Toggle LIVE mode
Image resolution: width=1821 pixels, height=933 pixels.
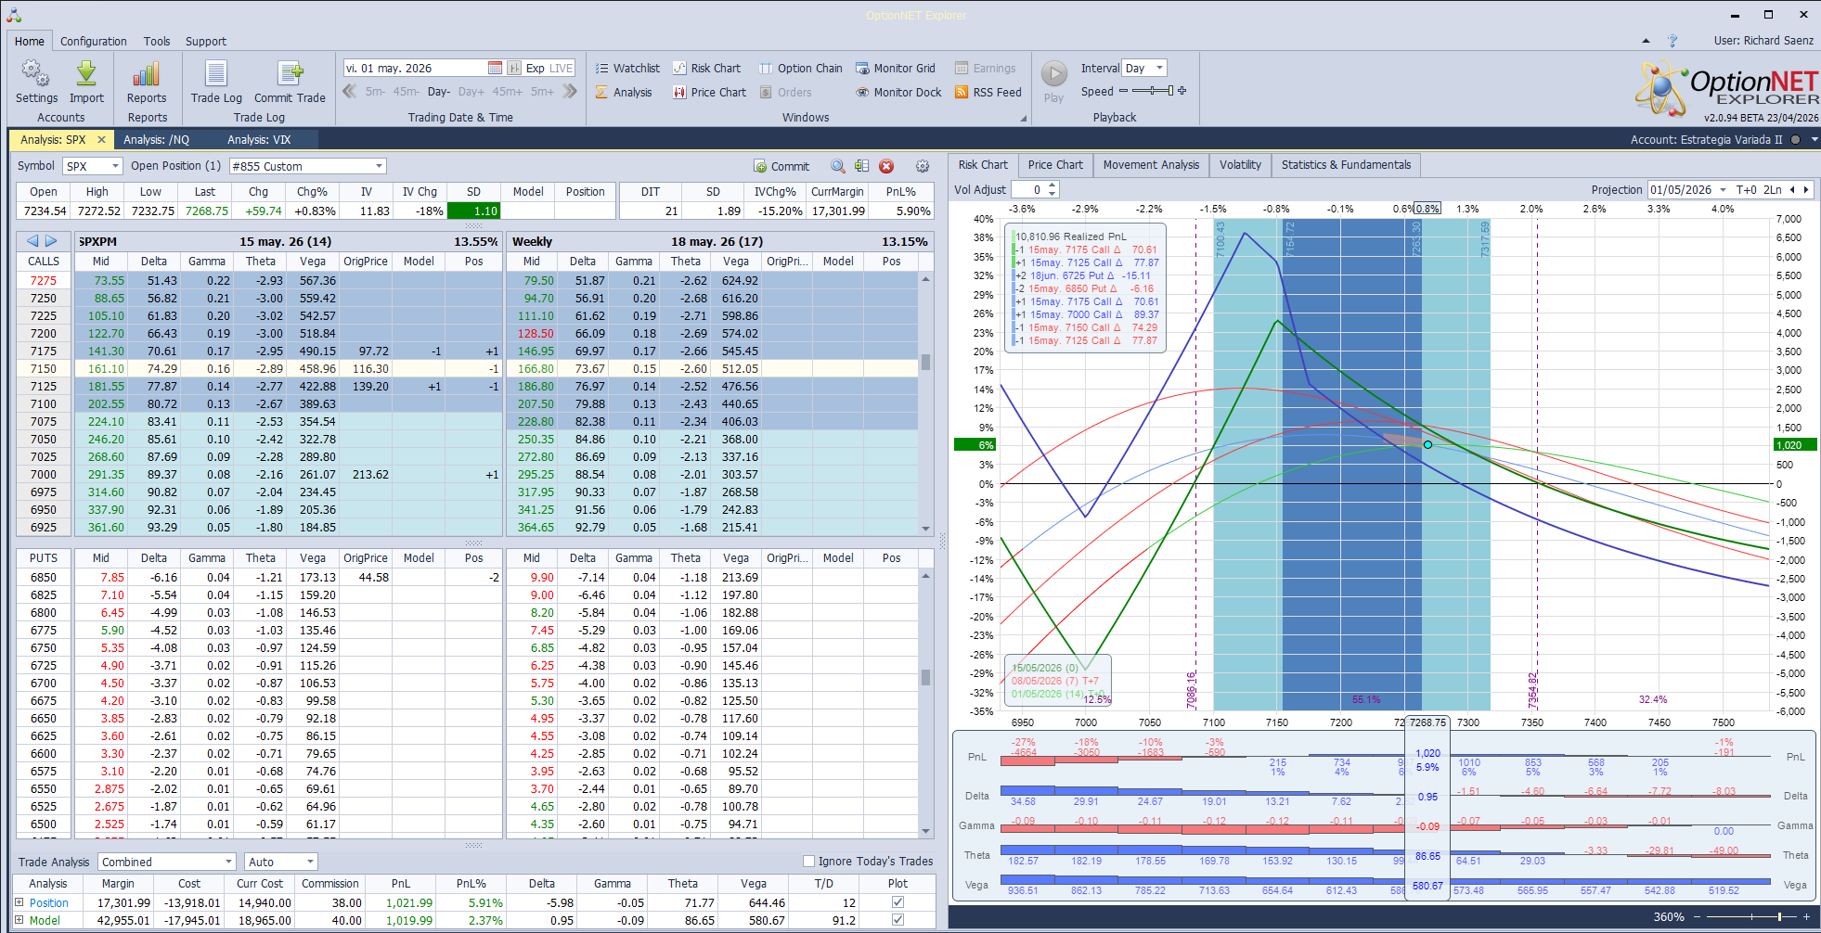[x=562, y=68]
